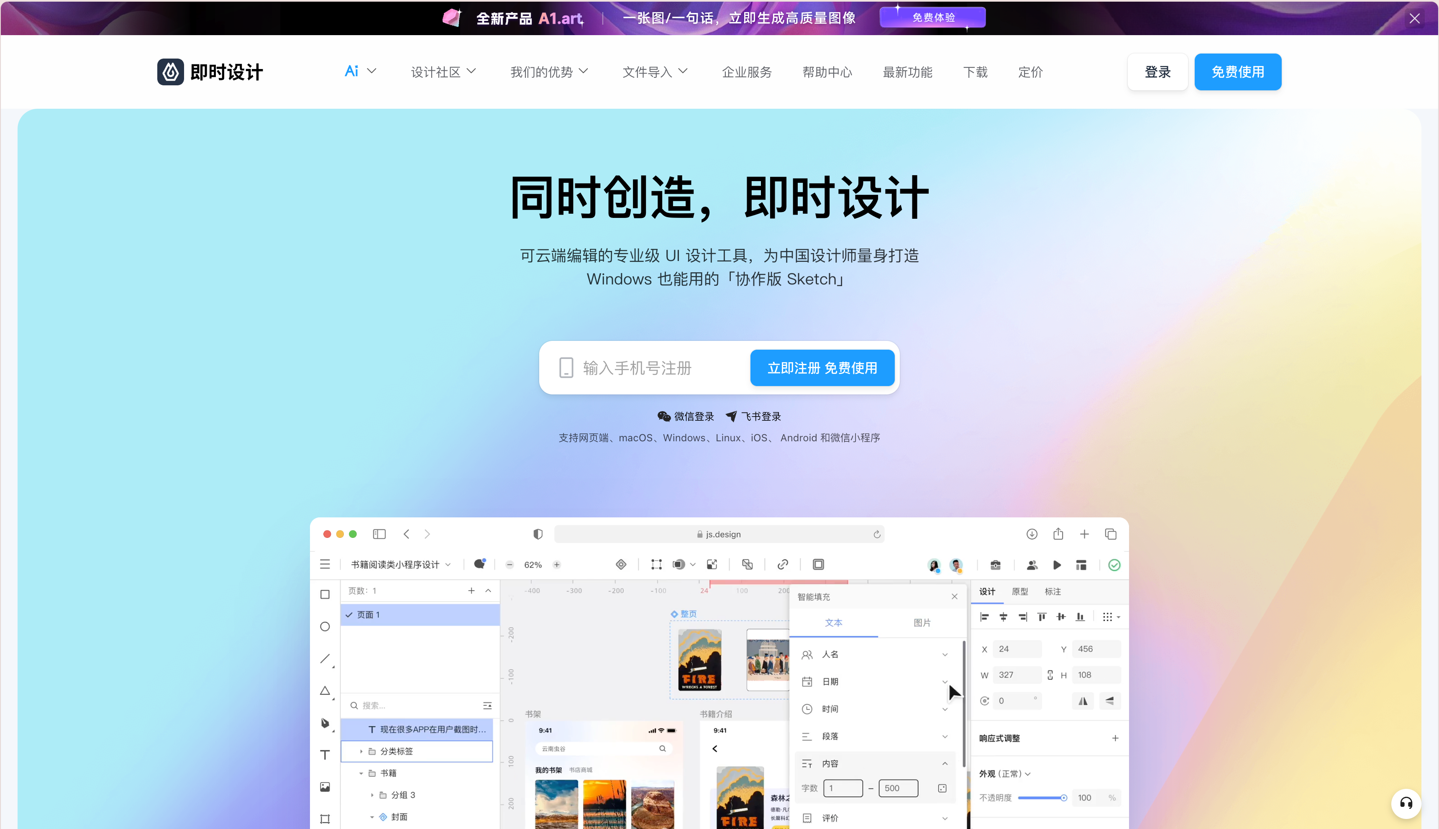The image size is (1439, 829).
Task: Open the collaborators icon in the toolbar
Action: (x=1032, y=565)
